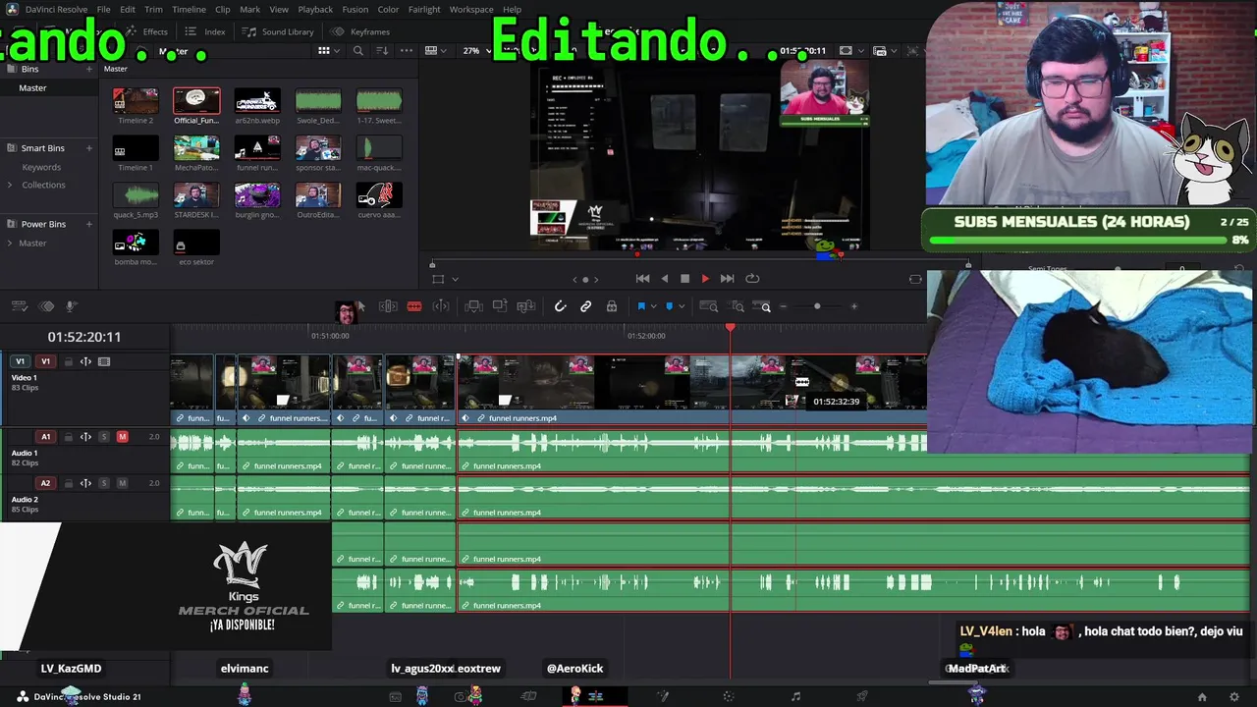Add a blue flag to clip
The image size is (1257, 707).
(x=641, y=306)
